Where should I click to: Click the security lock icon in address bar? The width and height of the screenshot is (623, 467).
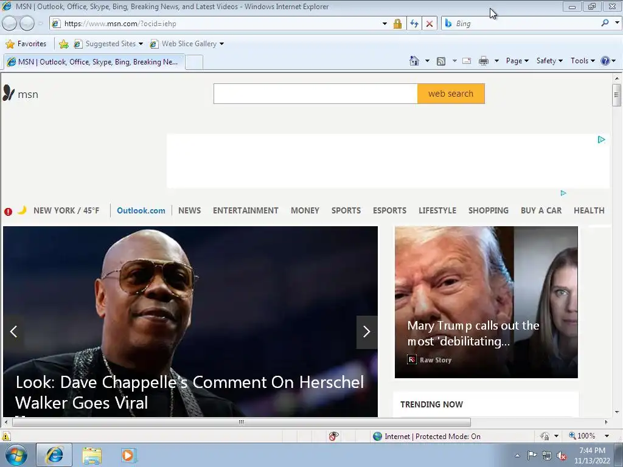tap(397, 24)
